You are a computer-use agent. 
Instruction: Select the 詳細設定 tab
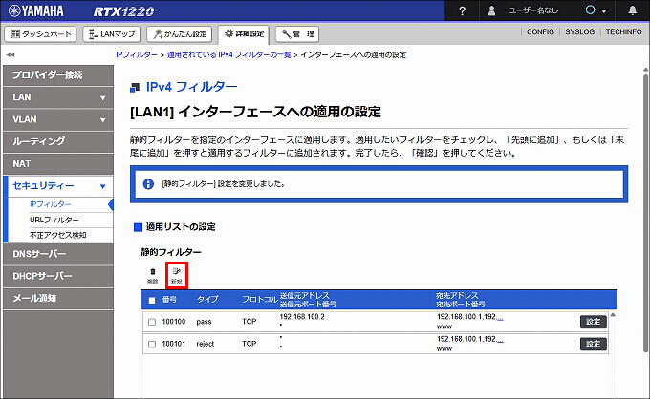click(x=244, y=34)
